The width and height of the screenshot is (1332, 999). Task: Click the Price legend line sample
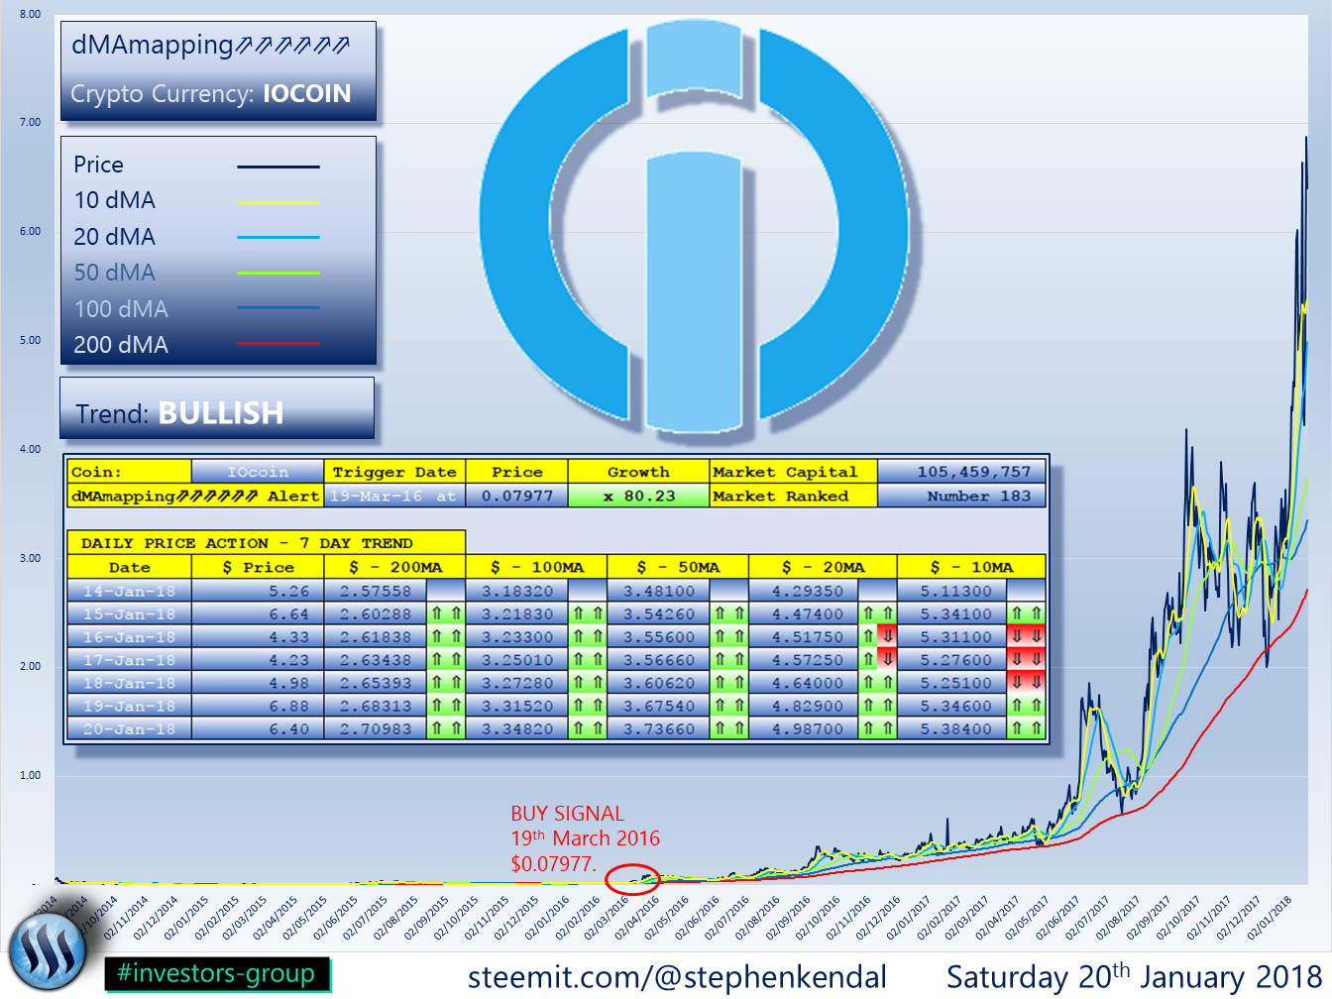tap(278, 166)
